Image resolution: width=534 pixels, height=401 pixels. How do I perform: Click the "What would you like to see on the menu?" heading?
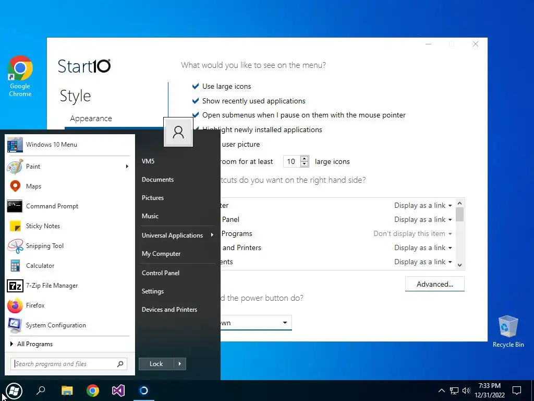[253, 65]
